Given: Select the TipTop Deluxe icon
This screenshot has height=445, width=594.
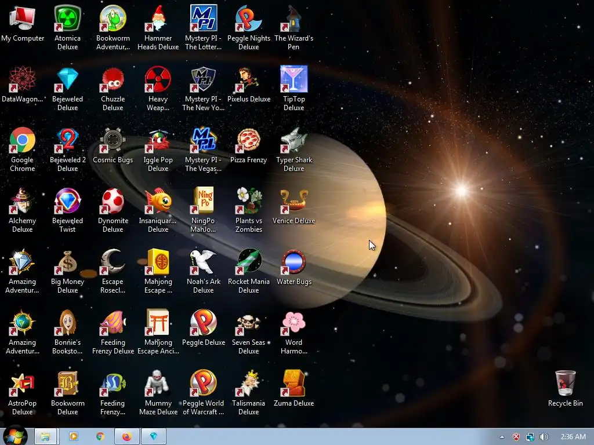Looking at the screenshot, I should coord(294,79).
